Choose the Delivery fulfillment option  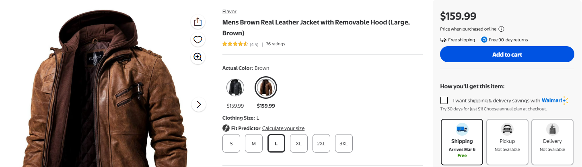tap(552, 142)
